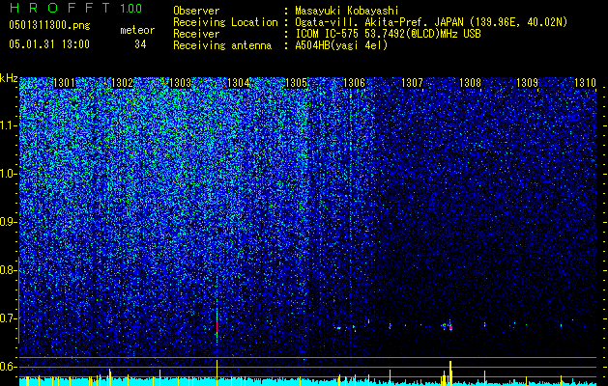Click the "Receiving antenna" label
This screenshot has height=386, width=608.
click(x=222, y=45)
